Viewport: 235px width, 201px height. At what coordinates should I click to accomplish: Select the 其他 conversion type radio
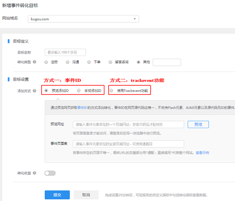pyautogui.click(x=138, y=62)
